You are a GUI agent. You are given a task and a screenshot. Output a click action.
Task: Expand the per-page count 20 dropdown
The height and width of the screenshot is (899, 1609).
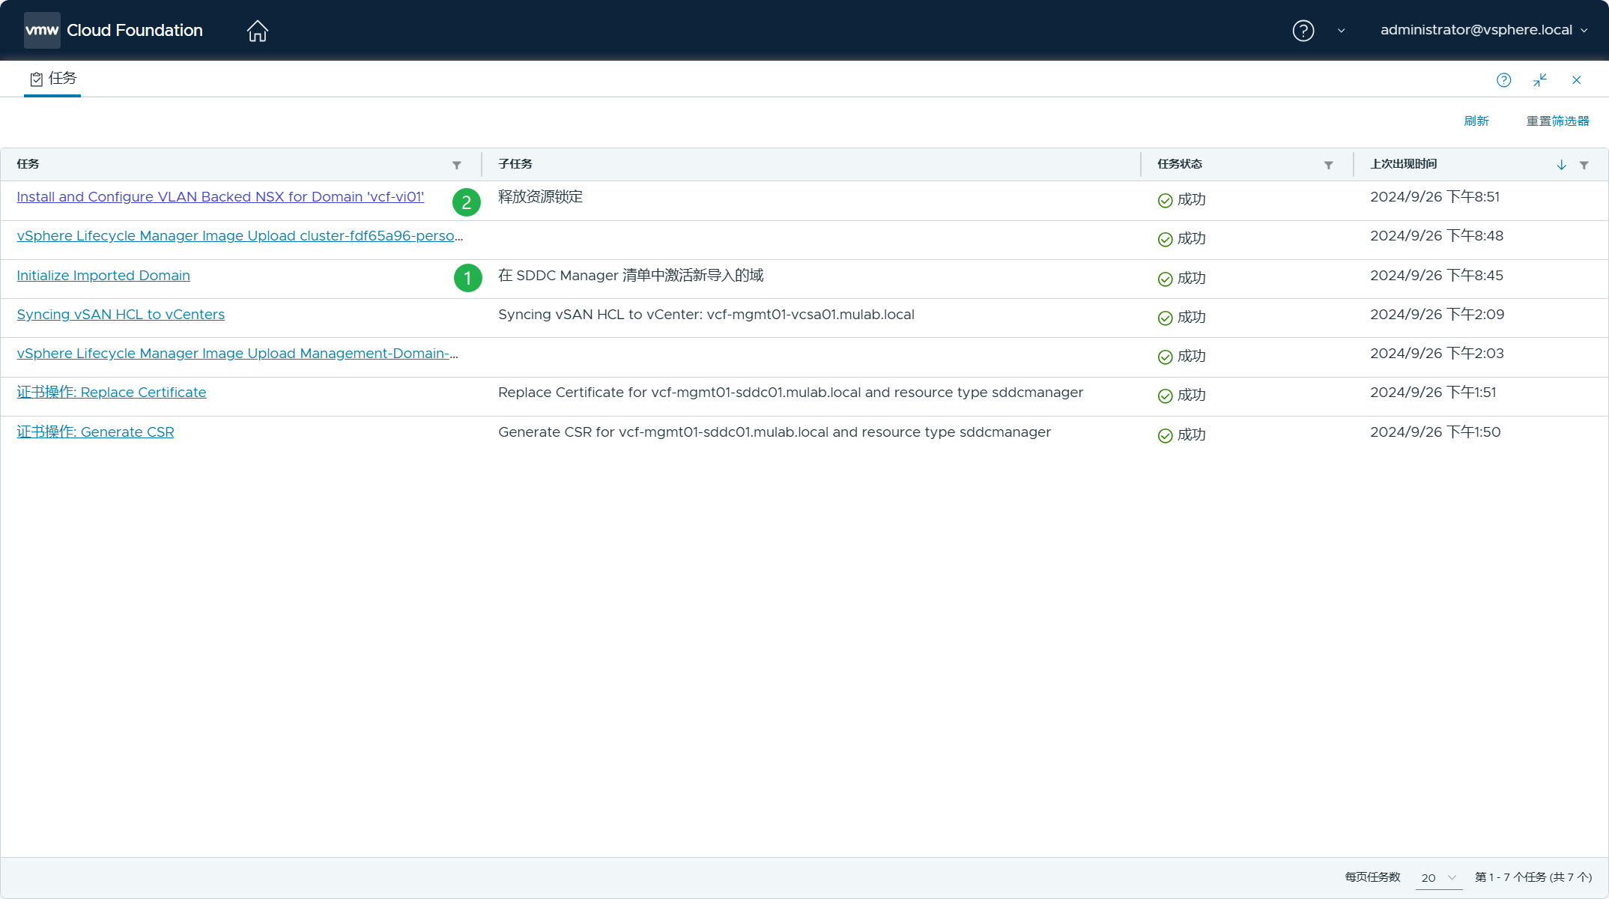point(1437,877)
